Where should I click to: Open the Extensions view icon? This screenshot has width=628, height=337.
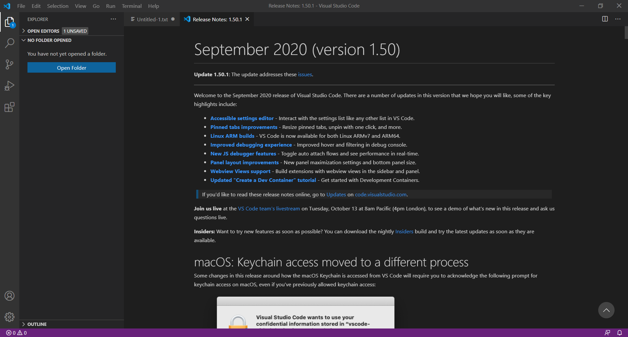point(9,107)
